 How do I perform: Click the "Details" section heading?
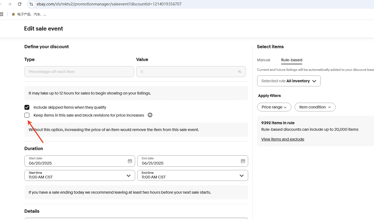(32, 211)
